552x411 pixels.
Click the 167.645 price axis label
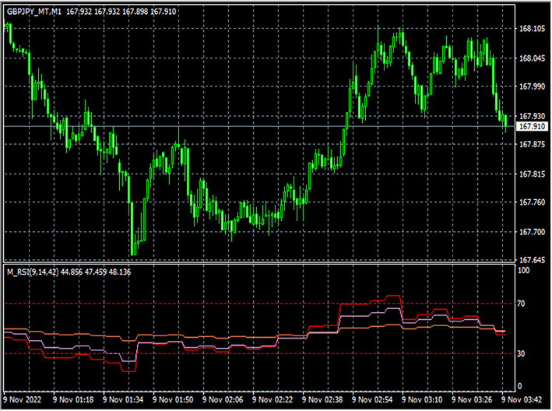[533, 260]
